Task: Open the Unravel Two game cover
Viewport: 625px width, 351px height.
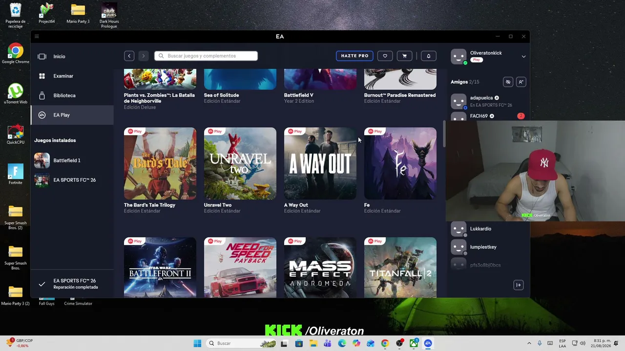Action: [240, 163]
